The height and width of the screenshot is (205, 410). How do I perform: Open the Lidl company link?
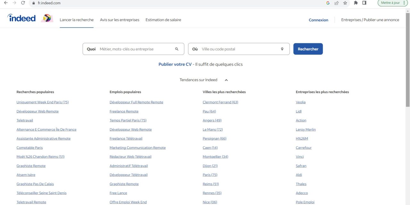point(299,111)
